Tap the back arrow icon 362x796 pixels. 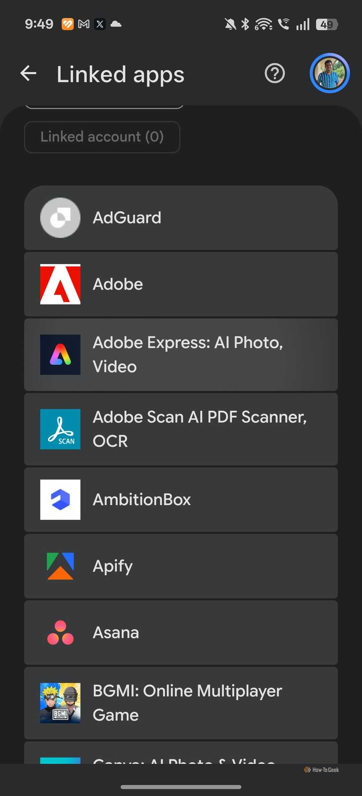pos(28,73)
